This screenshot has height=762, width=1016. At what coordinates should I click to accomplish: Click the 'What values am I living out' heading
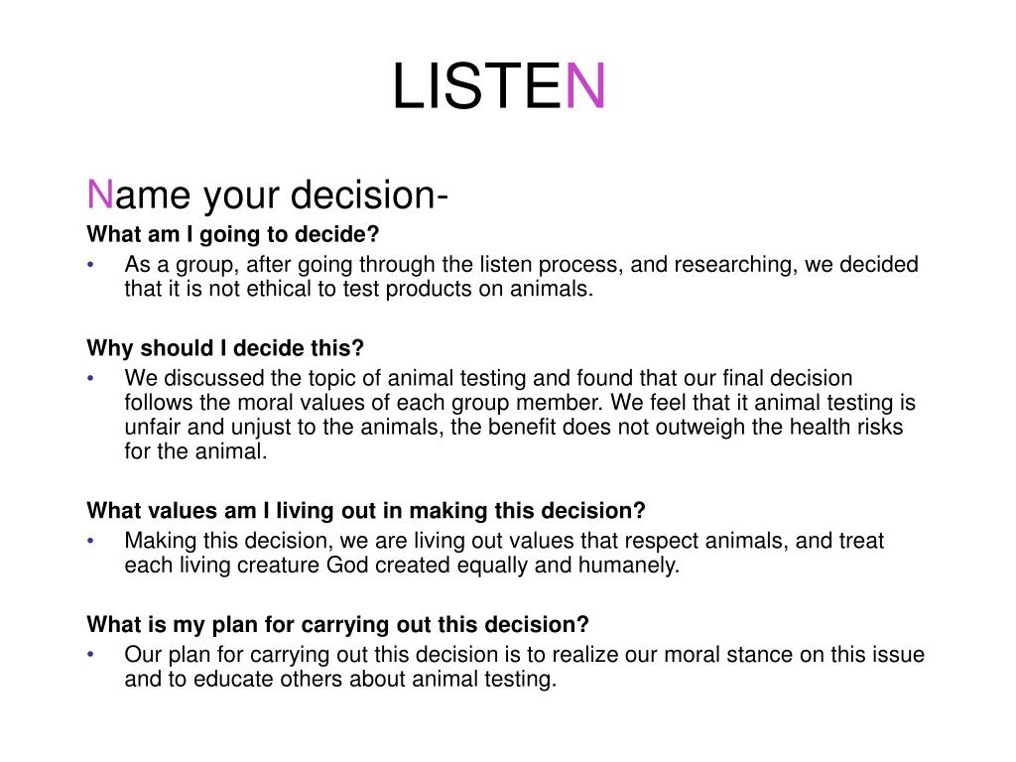366,511
